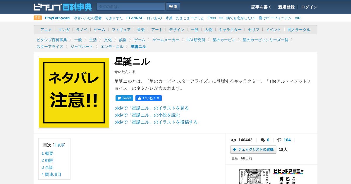Viewport: 351px width, 184px height.
Task: Go to the 生活 breadcrumb
Action: tap(93, 40)
